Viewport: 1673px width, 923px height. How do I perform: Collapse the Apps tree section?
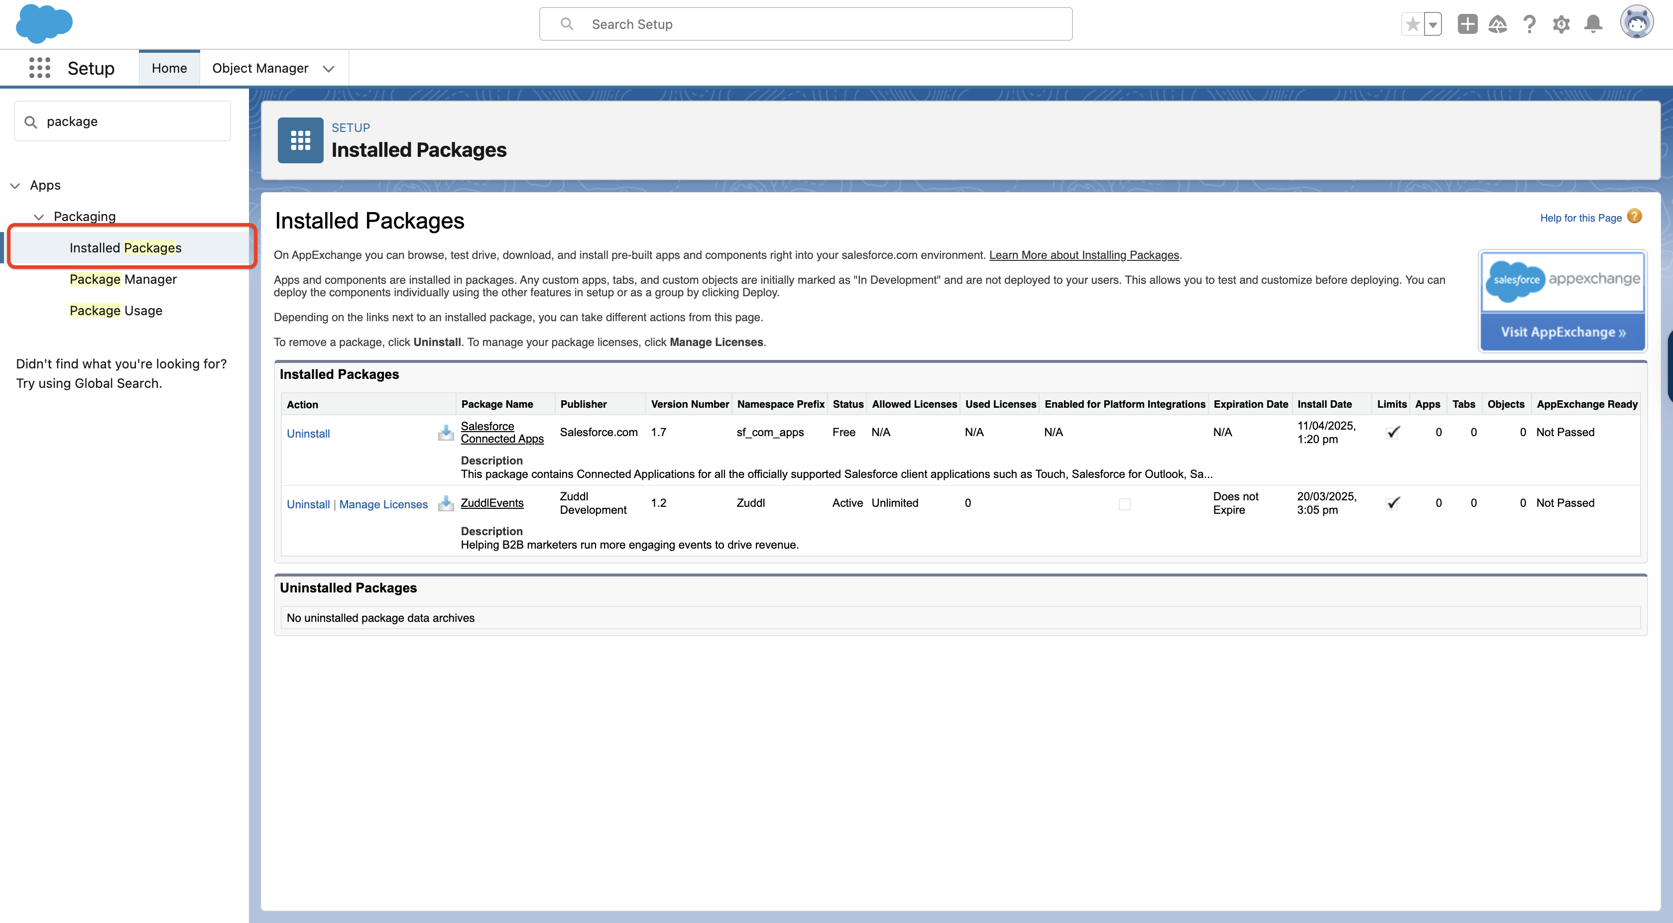[15, 186]
